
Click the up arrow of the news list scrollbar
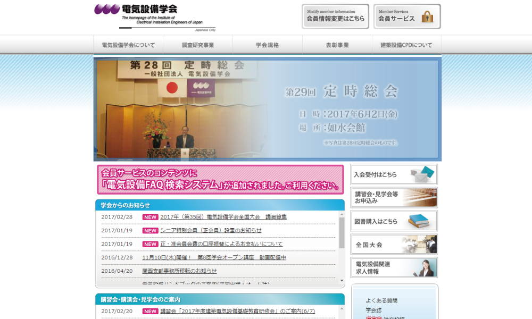[x=342, y=214]
